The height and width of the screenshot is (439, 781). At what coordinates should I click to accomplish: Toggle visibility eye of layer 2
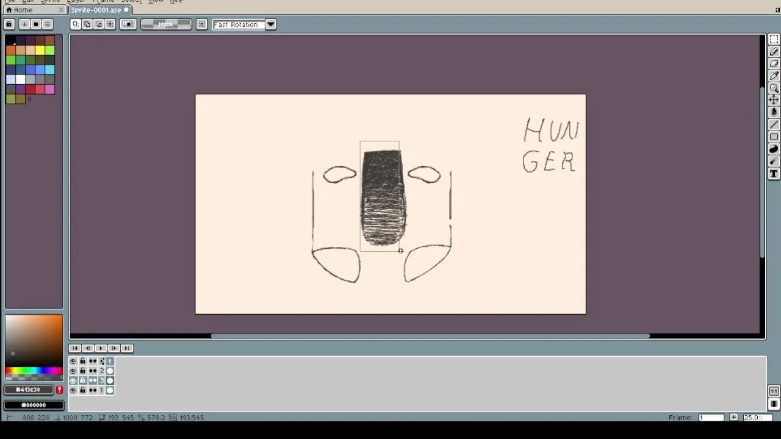tap(73, 371)
